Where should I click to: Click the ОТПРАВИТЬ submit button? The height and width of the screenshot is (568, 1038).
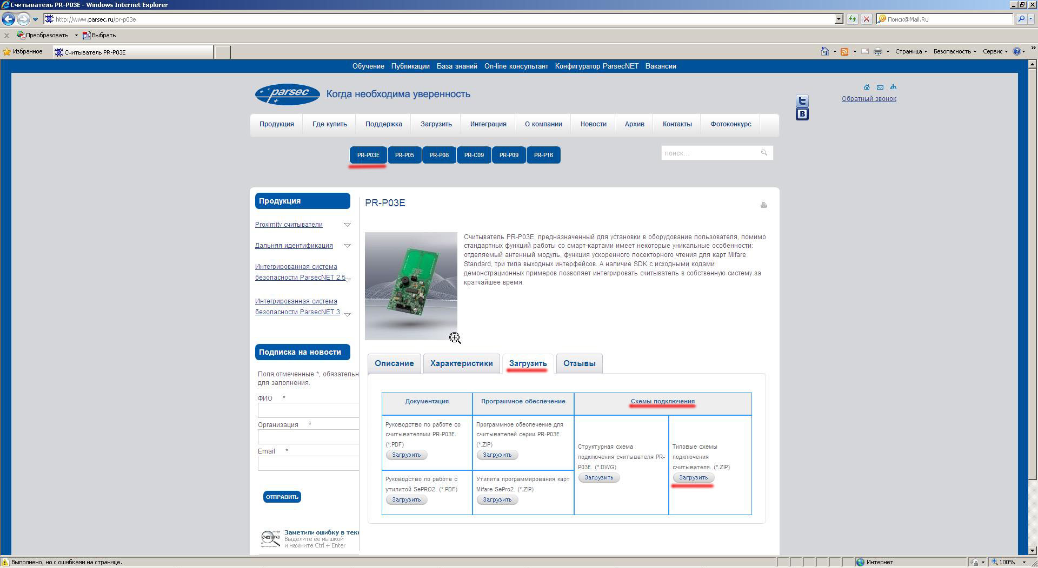[x=282, y=497]
